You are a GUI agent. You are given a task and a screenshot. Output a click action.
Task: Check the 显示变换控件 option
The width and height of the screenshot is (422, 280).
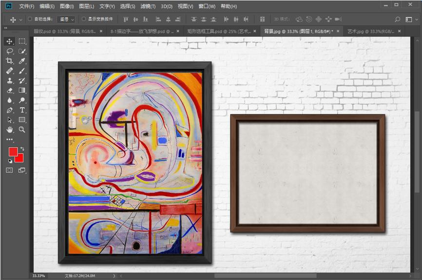[x=83, y=19]
